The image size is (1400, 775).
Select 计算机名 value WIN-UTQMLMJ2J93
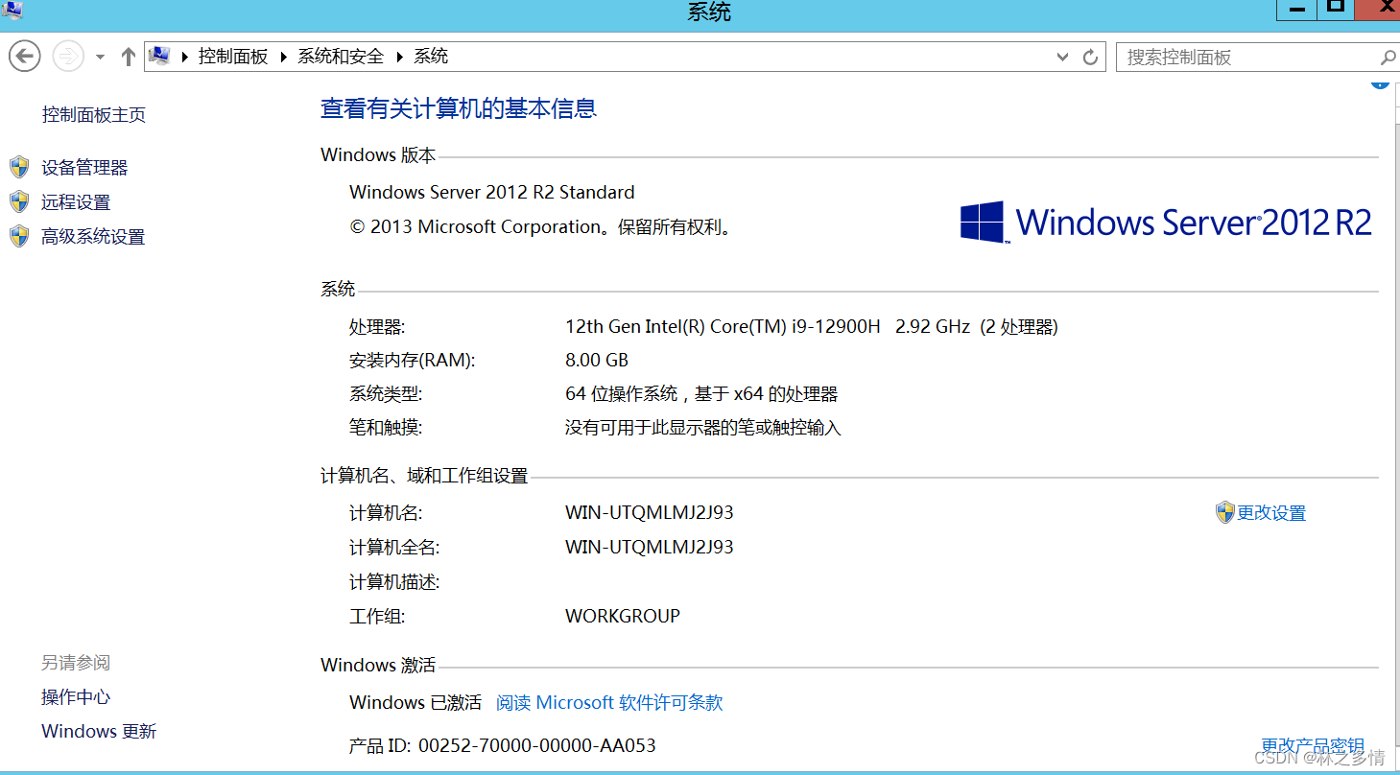point(650,513)
